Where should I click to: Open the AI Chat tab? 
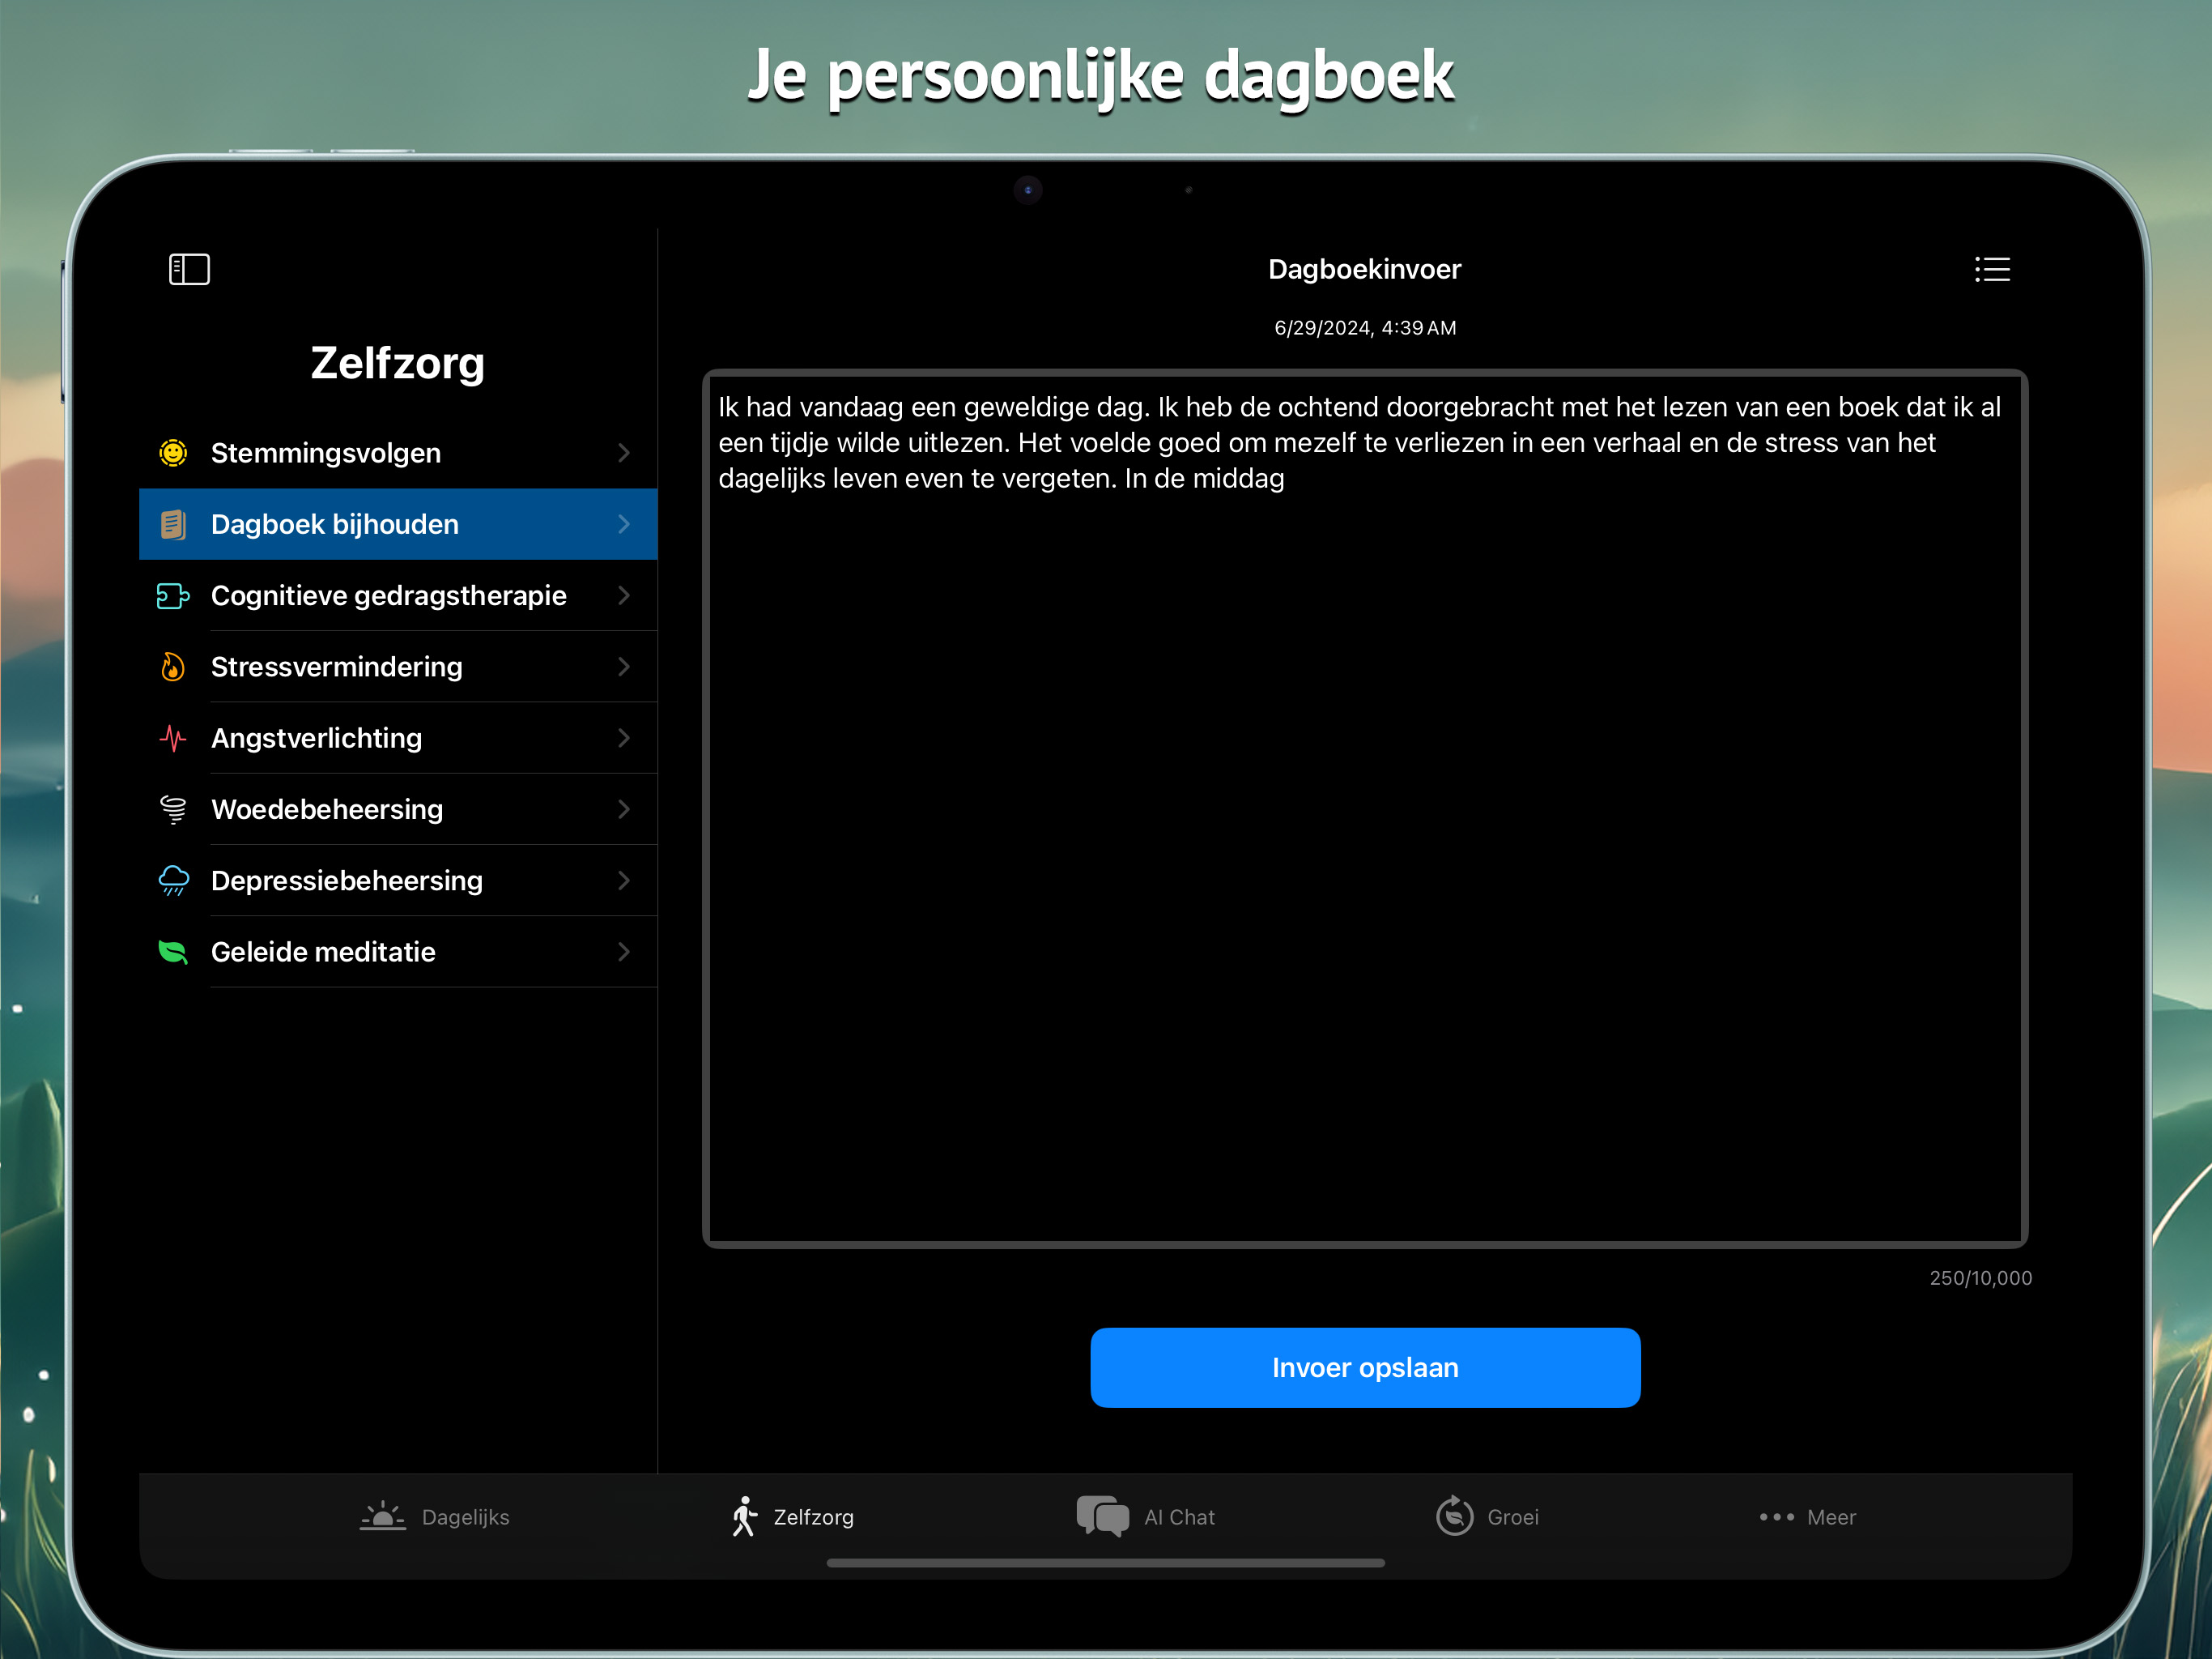(1146, 1517)
